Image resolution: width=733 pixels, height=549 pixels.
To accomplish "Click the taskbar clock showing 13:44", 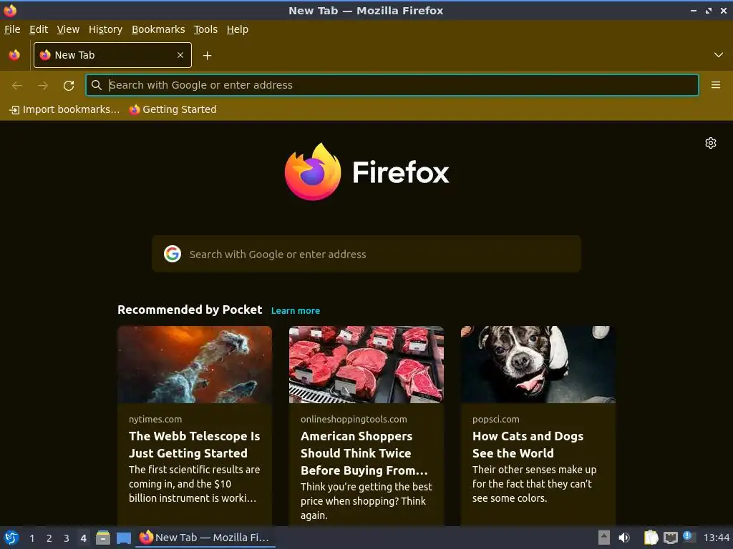I will point(716,538).
